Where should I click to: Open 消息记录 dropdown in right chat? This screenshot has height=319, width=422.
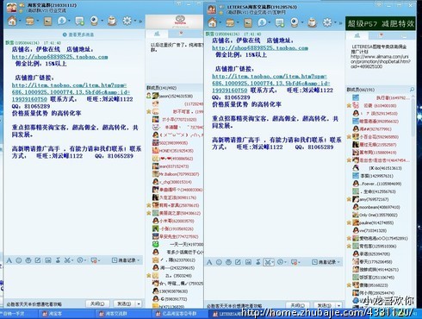click(x=326, y=262)
